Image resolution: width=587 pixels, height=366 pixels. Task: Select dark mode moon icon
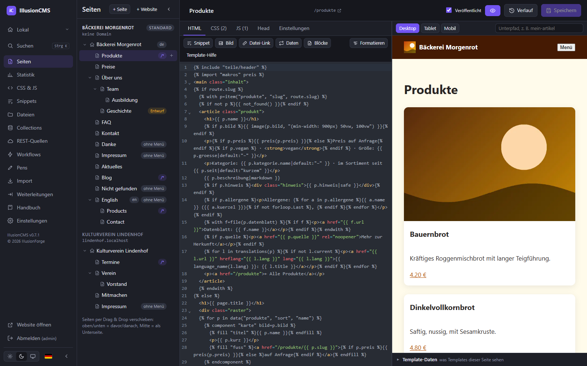pyautogui.click(x=21, y=356)
